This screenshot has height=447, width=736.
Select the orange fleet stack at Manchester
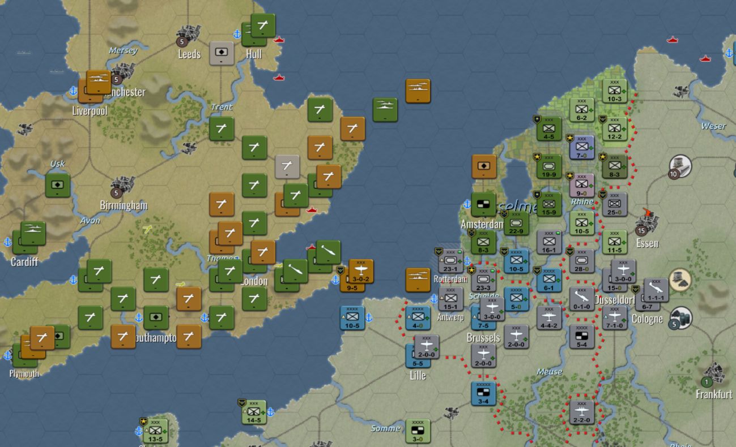99,82
